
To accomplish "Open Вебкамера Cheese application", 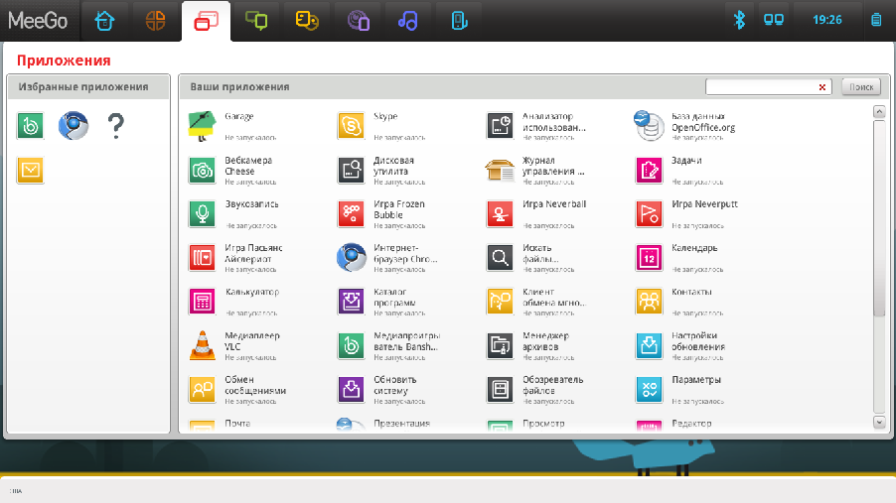I will point(202,170).
